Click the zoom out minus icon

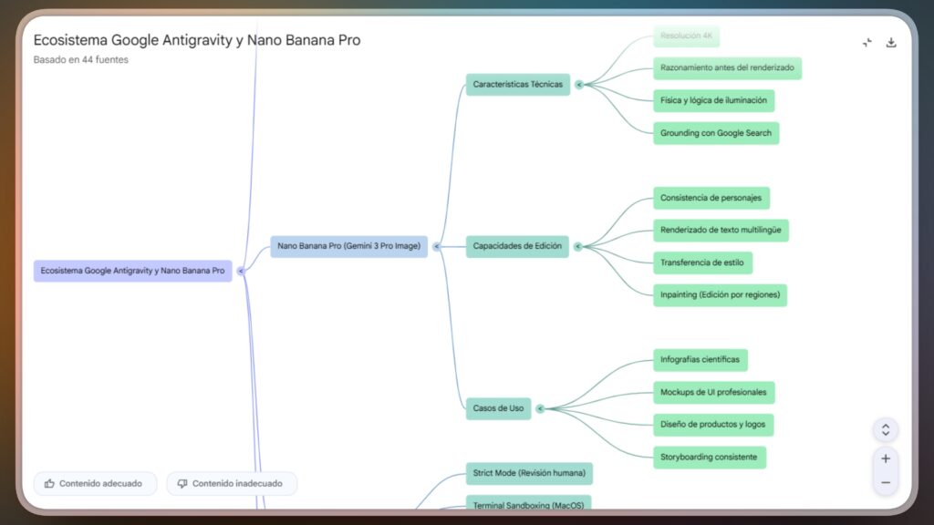pyautogui.click(x=885, y=482)
